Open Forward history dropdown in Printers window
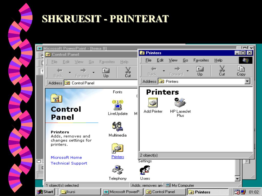 pyautogui.click(x=188, y=71)
